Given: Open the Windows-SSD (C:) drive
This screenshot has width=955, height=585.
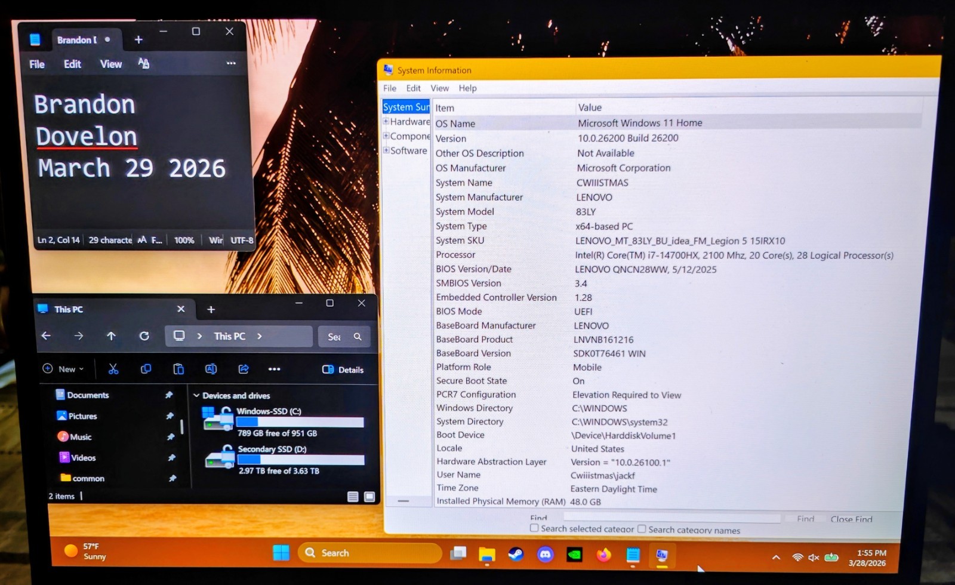Looking at the screenshot, I should pos(283,421).
